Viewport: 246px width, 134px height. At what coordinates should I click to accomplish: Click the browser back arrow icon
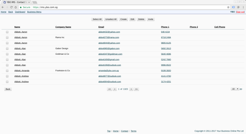point(3,7)
